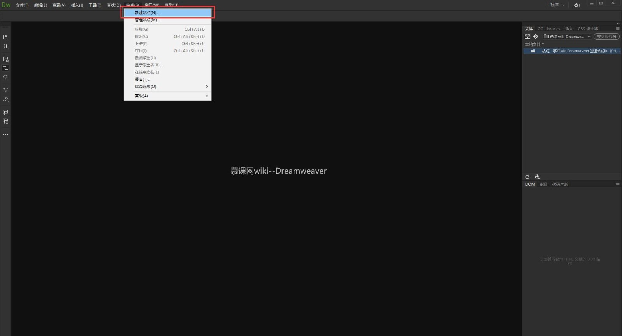Click the Inspect crosshair icon
Image resolution: width=622 pixels, height=336 pixels.
(x=5, y=77)
